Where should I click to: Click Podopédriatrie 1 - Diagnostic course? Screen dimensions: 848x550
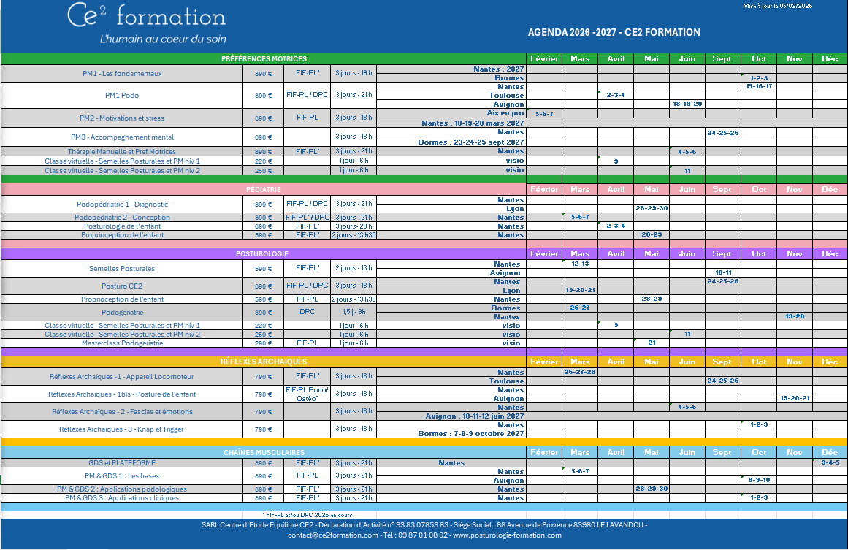[x=122, y=205]
